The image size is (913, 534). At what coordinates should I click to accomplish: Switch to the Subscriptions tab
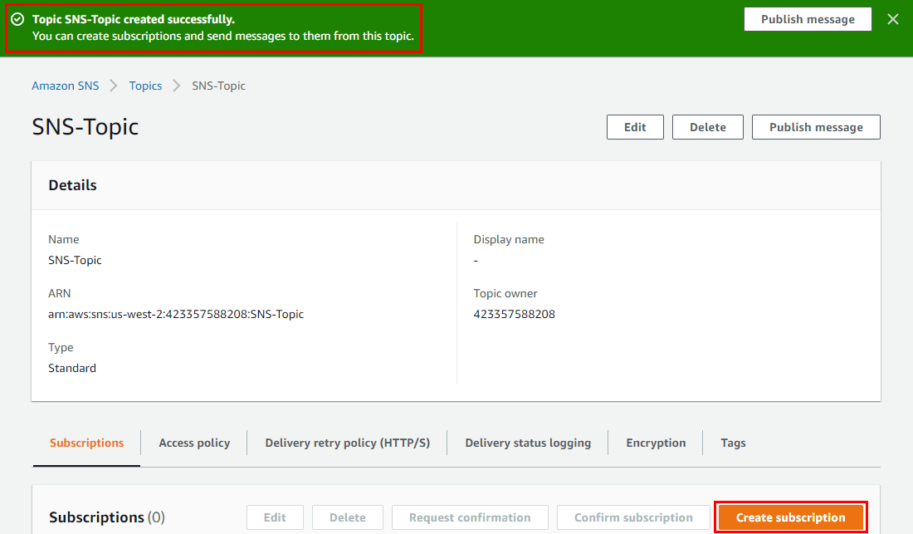(86, 443)
